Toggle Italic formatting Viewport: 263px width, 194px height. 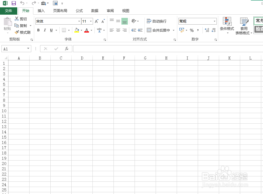(45, 30)
